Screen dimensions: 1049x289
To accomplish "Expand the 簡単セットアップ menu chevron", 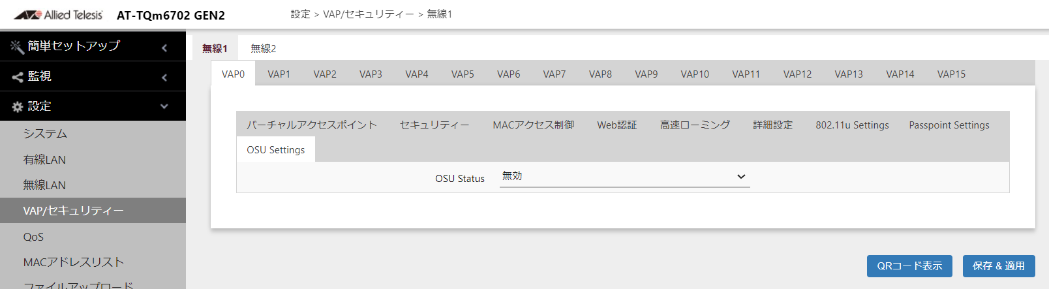I will pyautogui.click(x=164, y=48).
